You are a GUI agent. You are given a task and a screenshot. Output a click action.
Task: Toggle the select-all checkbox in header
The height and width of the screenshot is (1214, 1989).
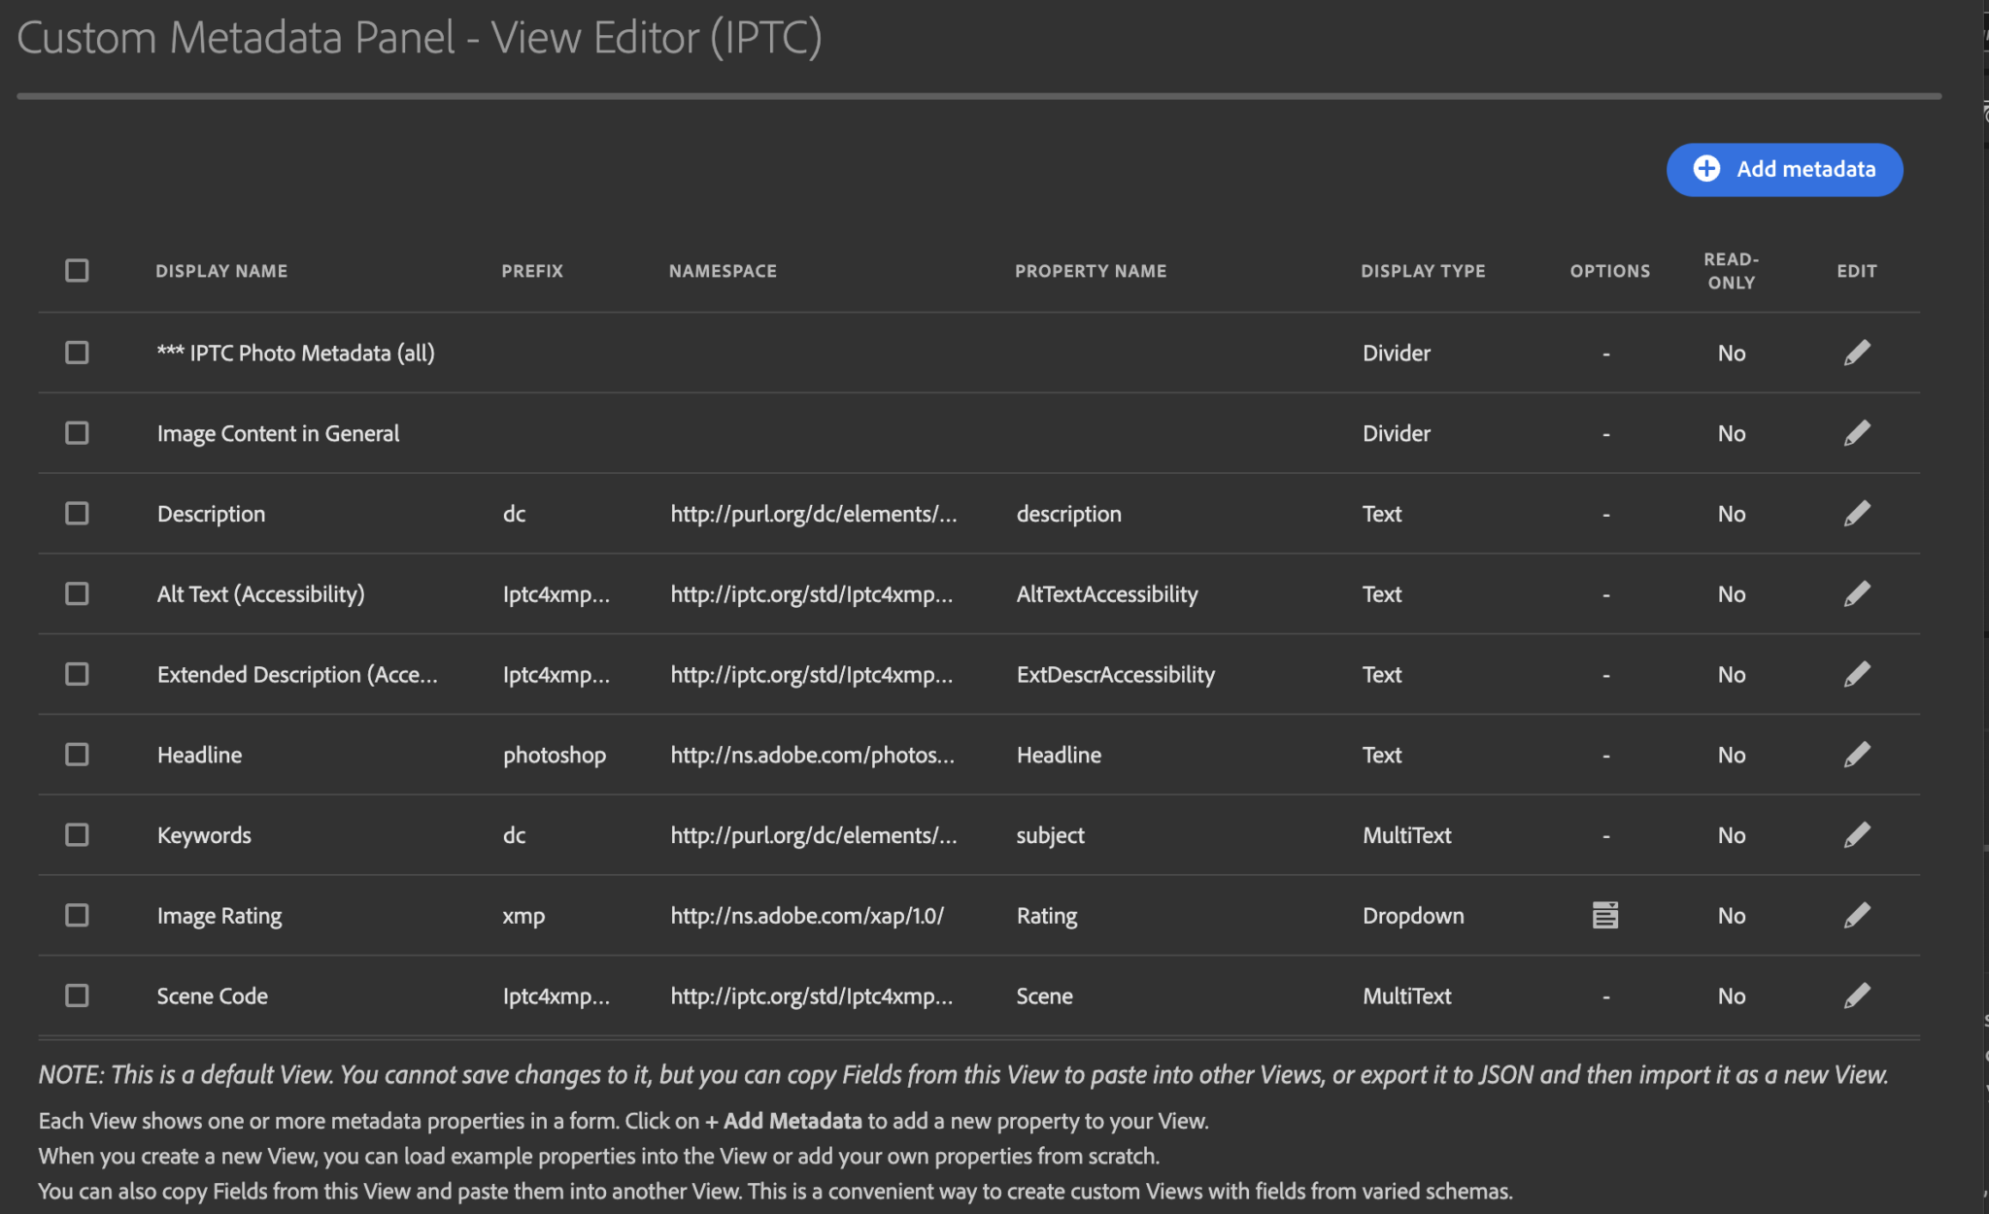coord(77,271)
